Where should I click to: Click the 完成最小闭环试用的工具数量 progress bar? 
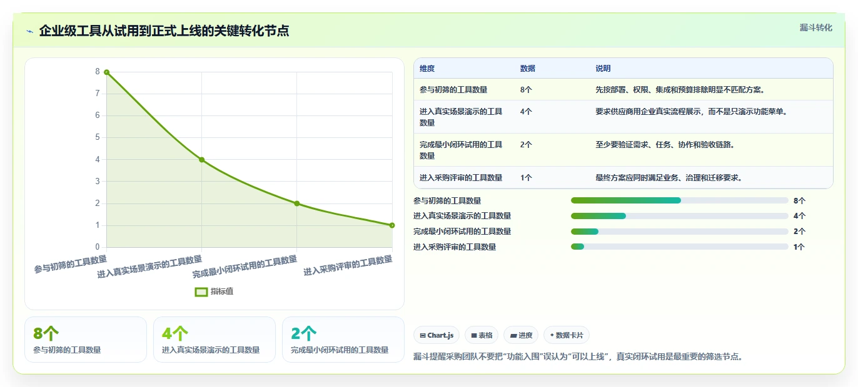click(x=680, y=232)
